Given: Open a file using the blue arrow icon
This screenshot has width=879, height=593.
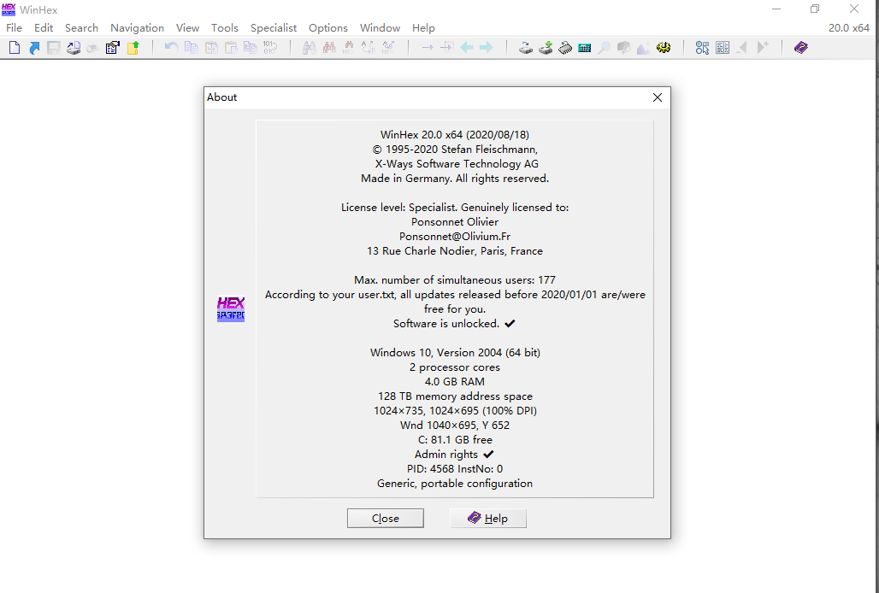Looking at the screenshot, I should tap(34, 48).
